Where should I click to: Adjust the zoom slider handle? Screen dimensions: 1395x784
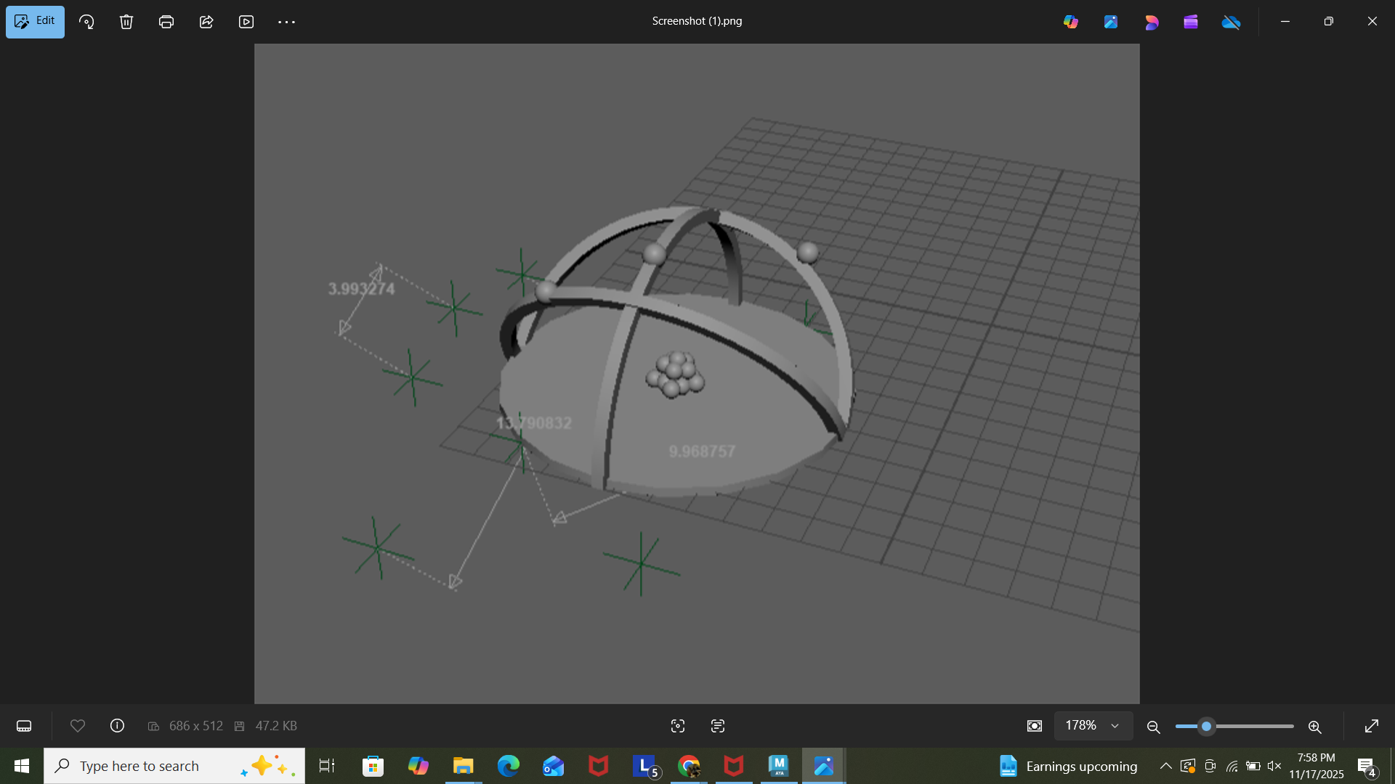(x=1207, y=726)
